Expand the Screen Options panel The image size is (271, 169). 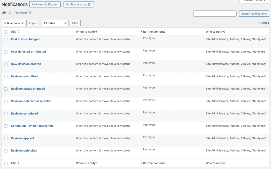tap(254, 1)
